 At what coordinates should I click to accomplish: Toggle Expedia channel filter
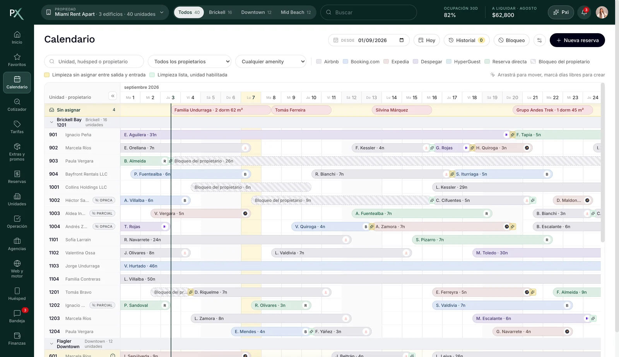[x=396, y=61]
